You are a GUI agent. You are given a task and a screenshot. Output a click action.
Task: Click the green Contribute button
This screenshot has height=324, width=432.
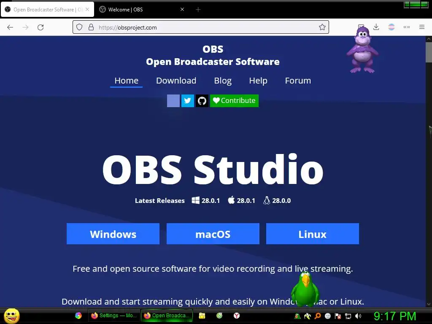[x=234, y=100]
